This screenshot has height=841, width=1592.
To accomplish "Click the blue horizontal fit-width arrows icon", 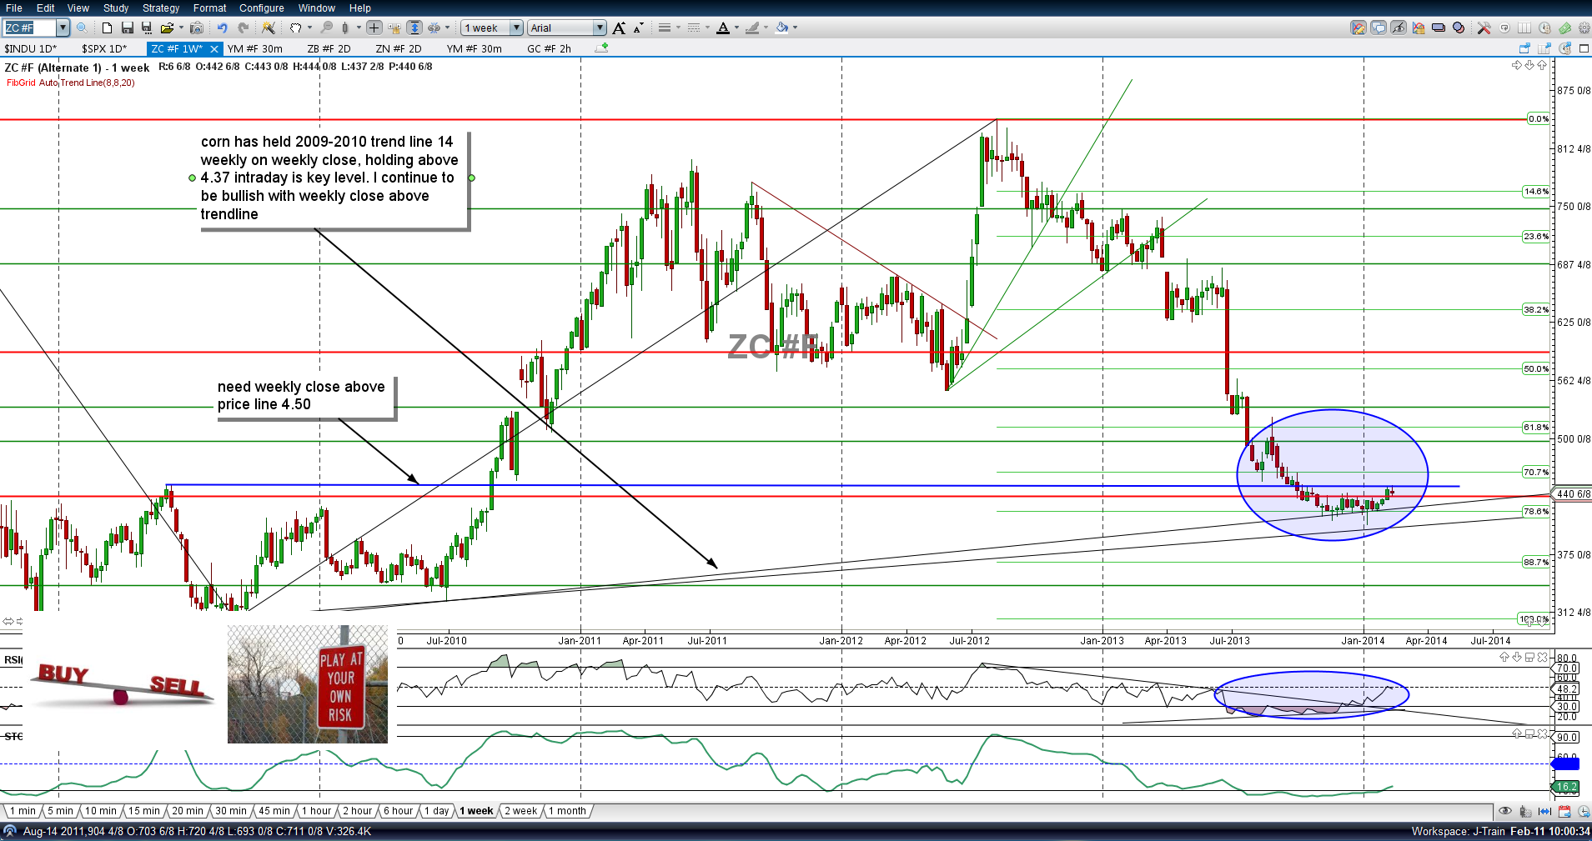I will (1544, 811).
